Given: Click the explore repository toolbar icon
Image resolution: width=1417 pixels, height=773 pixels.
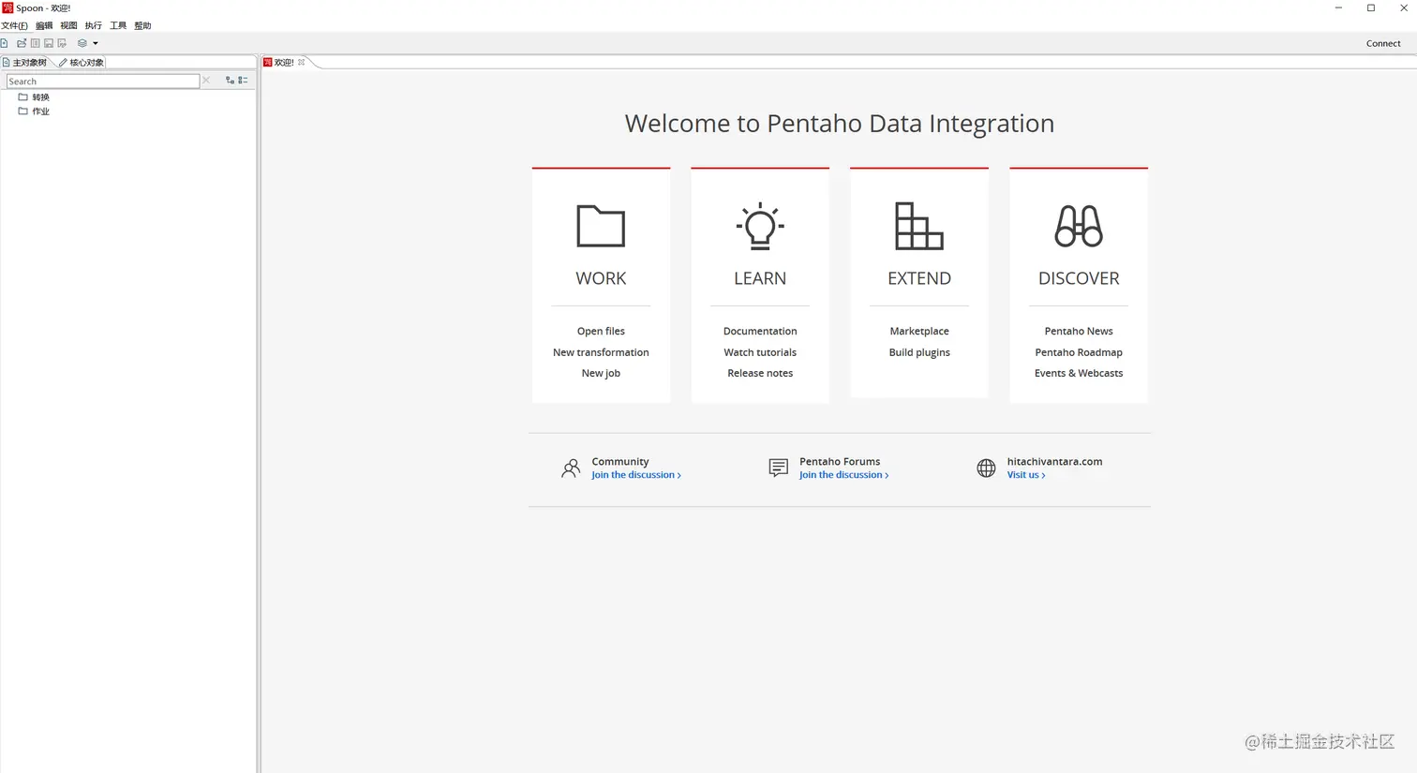Looking at the screenshot, I should (35, 43).
